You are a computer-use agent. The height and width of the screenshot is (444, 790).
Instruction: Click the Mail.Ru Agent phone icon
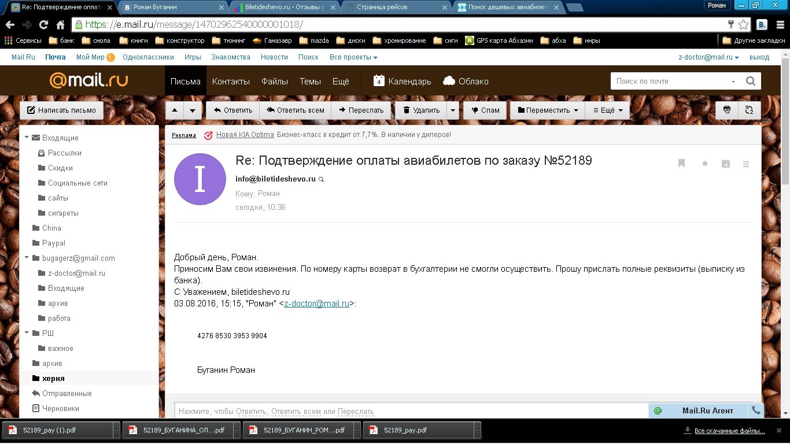click(756, 410)
